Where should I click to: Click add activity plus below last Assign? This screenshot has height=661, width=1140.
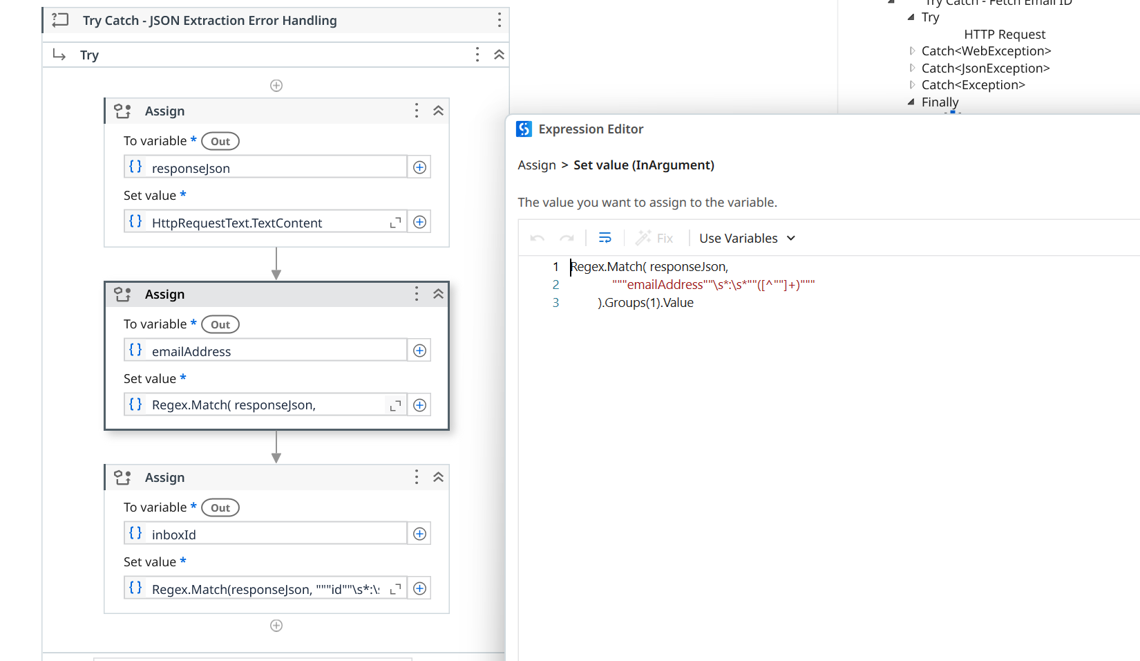coord(276,626)
